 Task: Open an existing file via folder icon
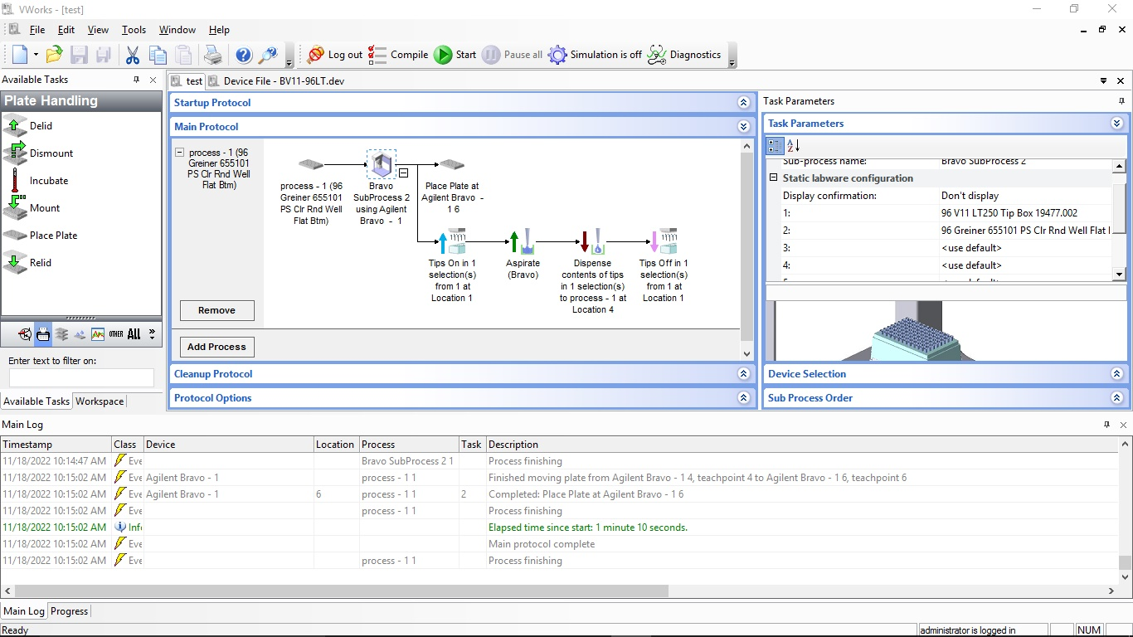[x=54, y=55]
